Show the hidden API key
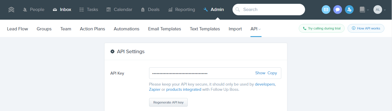 (x=260, y=73)
